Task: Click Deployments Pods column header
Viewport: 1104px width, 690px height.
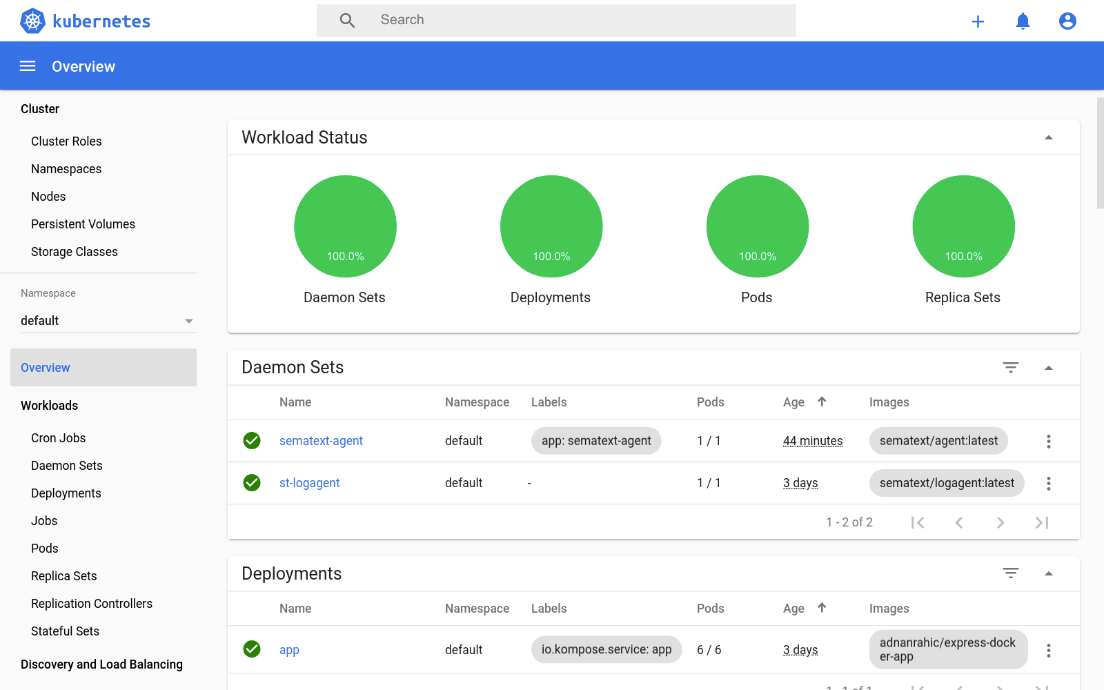Action: [711, 609]
